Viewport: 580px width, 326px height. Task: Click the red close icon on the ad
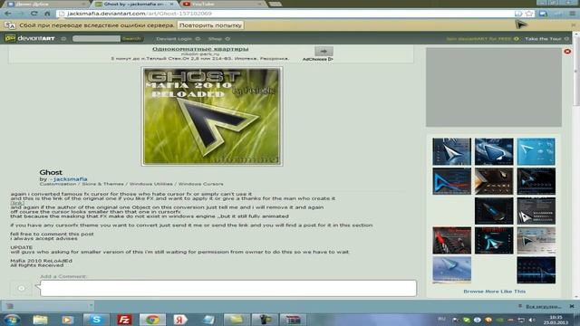pos(567,52)
